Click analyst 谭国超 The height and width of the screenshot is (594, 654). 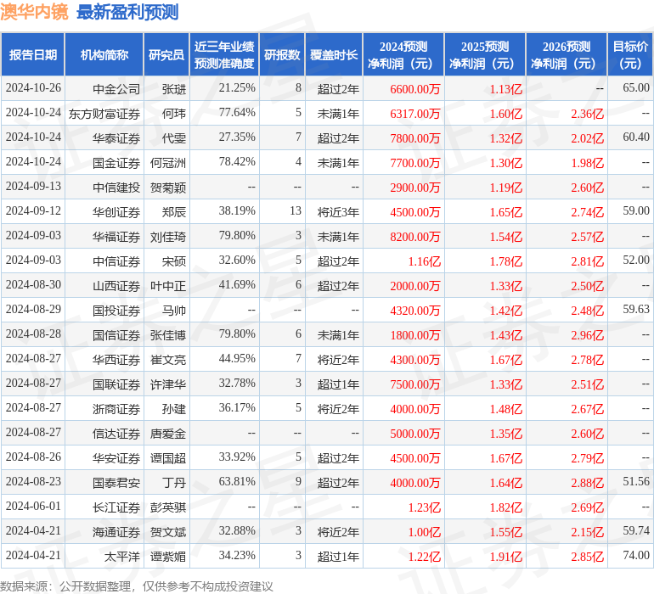coord(167,457)
